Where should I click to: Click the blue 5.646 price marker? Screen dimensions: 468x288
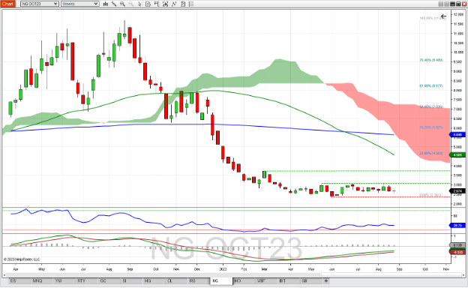tap(457, 135)
